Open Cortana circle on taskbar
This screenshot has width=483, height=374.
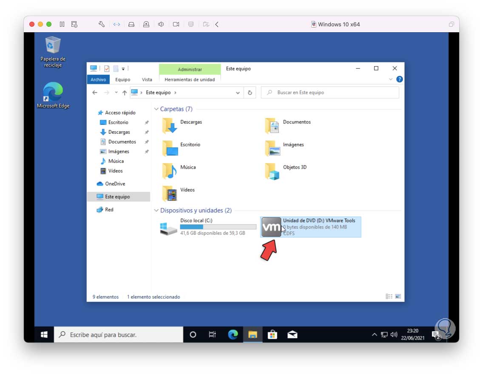coord(193,335)
